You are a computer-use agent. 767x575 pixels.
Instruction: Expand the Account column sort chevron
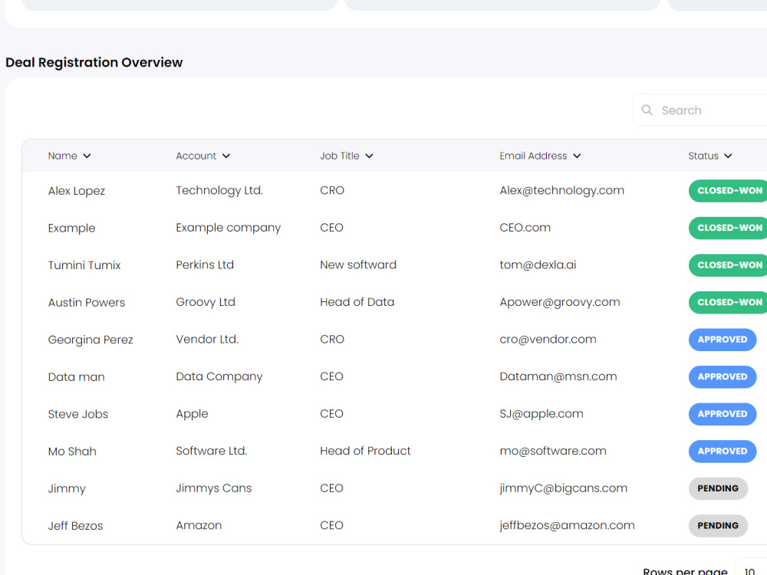pyautogui.click(x=226, y=156)
